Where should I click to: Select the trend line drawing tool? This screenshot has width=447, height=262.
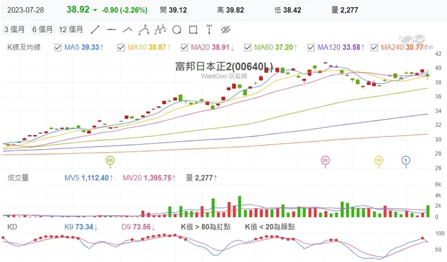tap(95, 30)
